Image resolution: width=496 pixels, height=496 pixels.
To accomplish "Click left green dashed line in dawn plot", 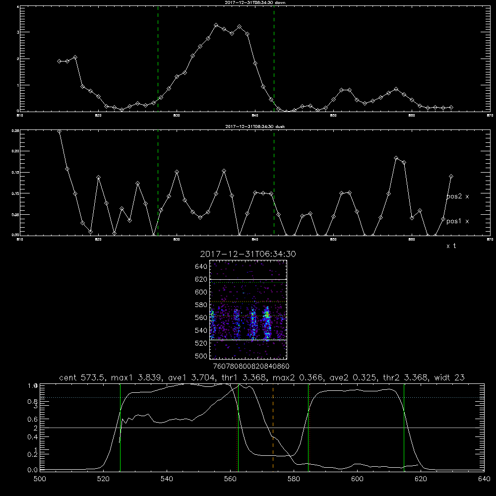I will [158, 59].
